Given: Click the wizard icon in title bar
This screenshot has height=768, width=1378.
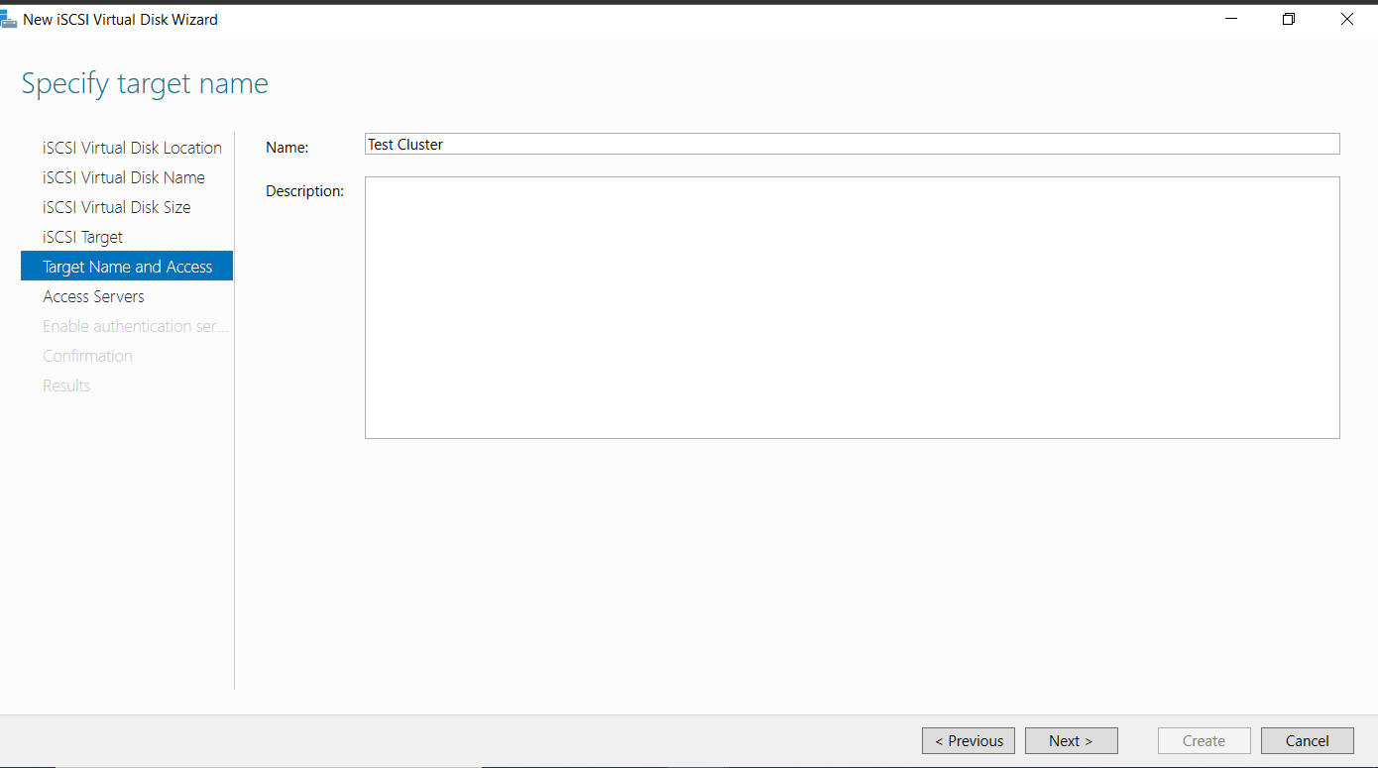Looking at the screenshot, I should pyautogui.click(x=9, y=19).
